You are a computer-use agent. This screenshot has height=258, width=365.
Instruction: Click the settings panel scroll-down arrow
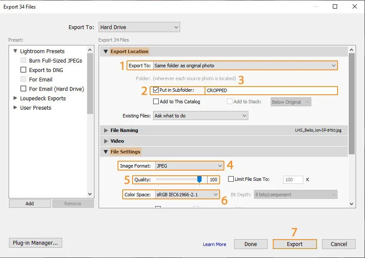click(x=352, y=204)
